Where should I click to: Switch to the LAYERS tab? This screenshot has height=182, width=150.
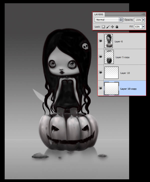pos(99,14)
